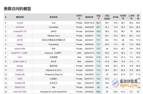Click the APUS organization cell

[x=54, y=61]
